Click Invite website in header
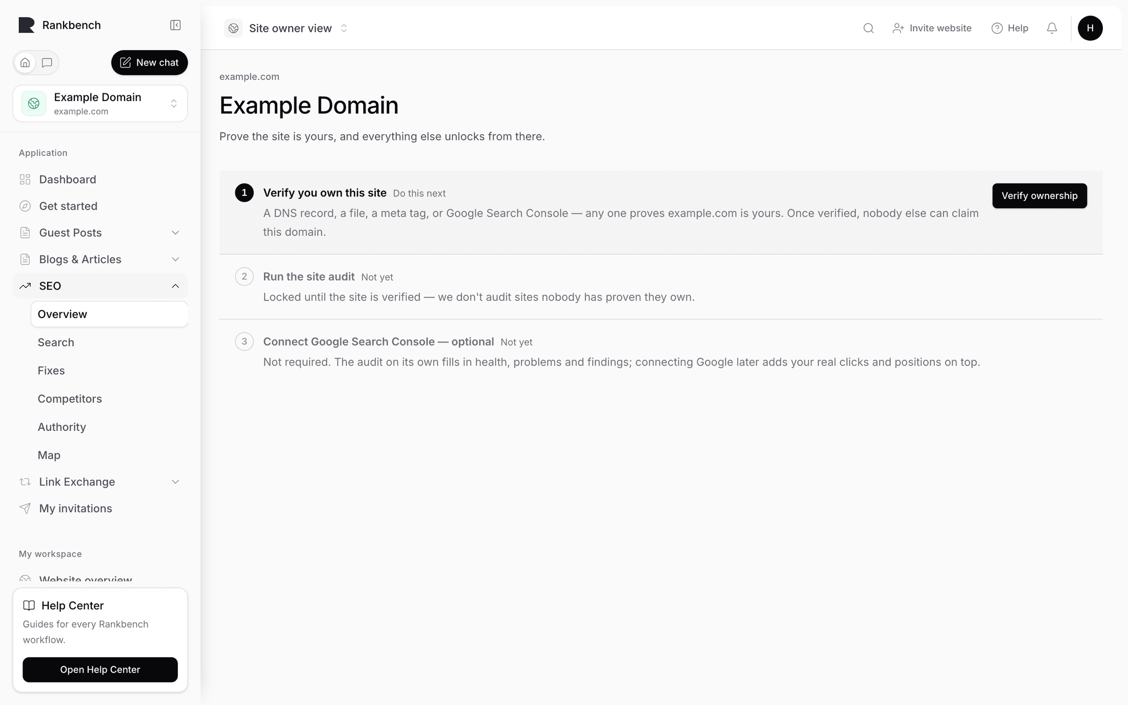 [x=932, y=28]
